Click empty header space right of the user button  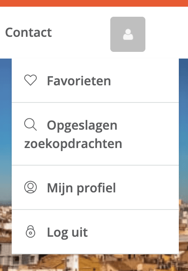click(x=167, y=33)
